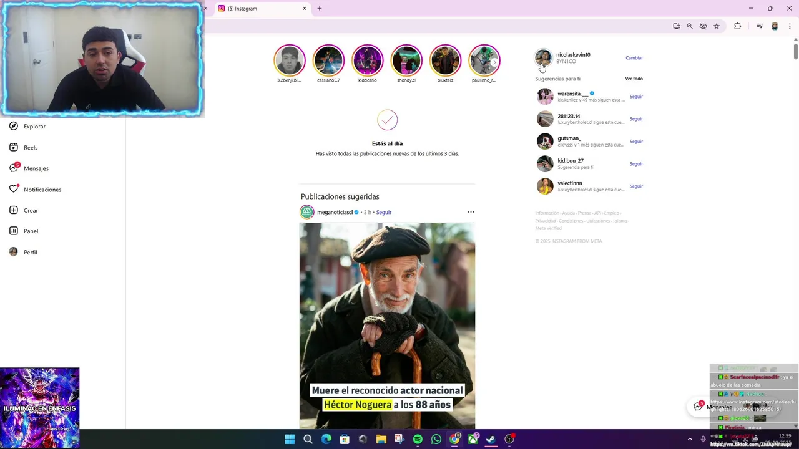
Task: Open the meganoticiascl profile name
Action: pos(335,212)
